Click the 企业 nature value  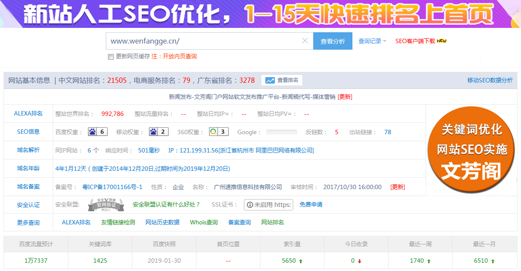point(178,187)
